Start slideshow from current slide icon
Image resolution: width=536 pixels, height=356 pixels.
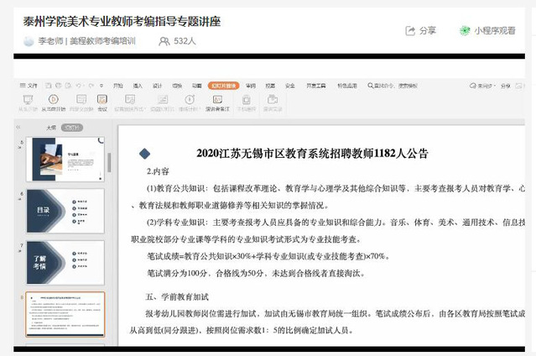(x=55, y=101)
